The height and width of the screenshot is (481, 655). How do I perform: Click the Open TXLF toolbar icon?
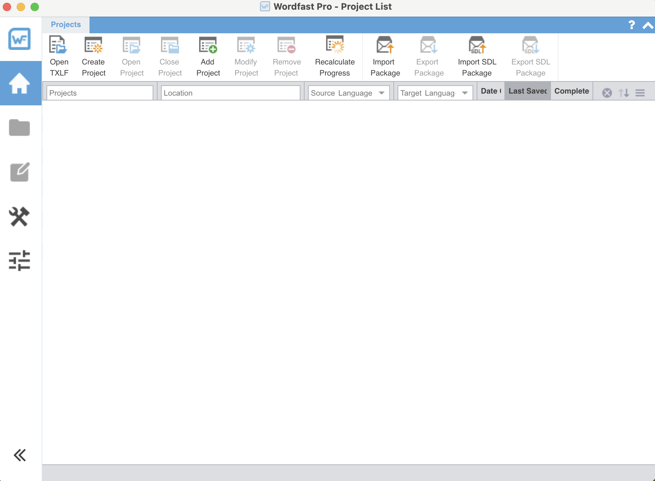59,56
